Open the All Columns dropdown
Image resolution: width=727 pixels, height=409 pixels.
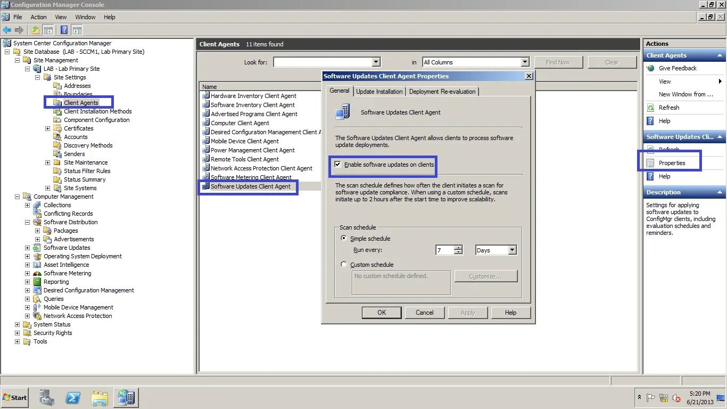(x=525, y=62)
